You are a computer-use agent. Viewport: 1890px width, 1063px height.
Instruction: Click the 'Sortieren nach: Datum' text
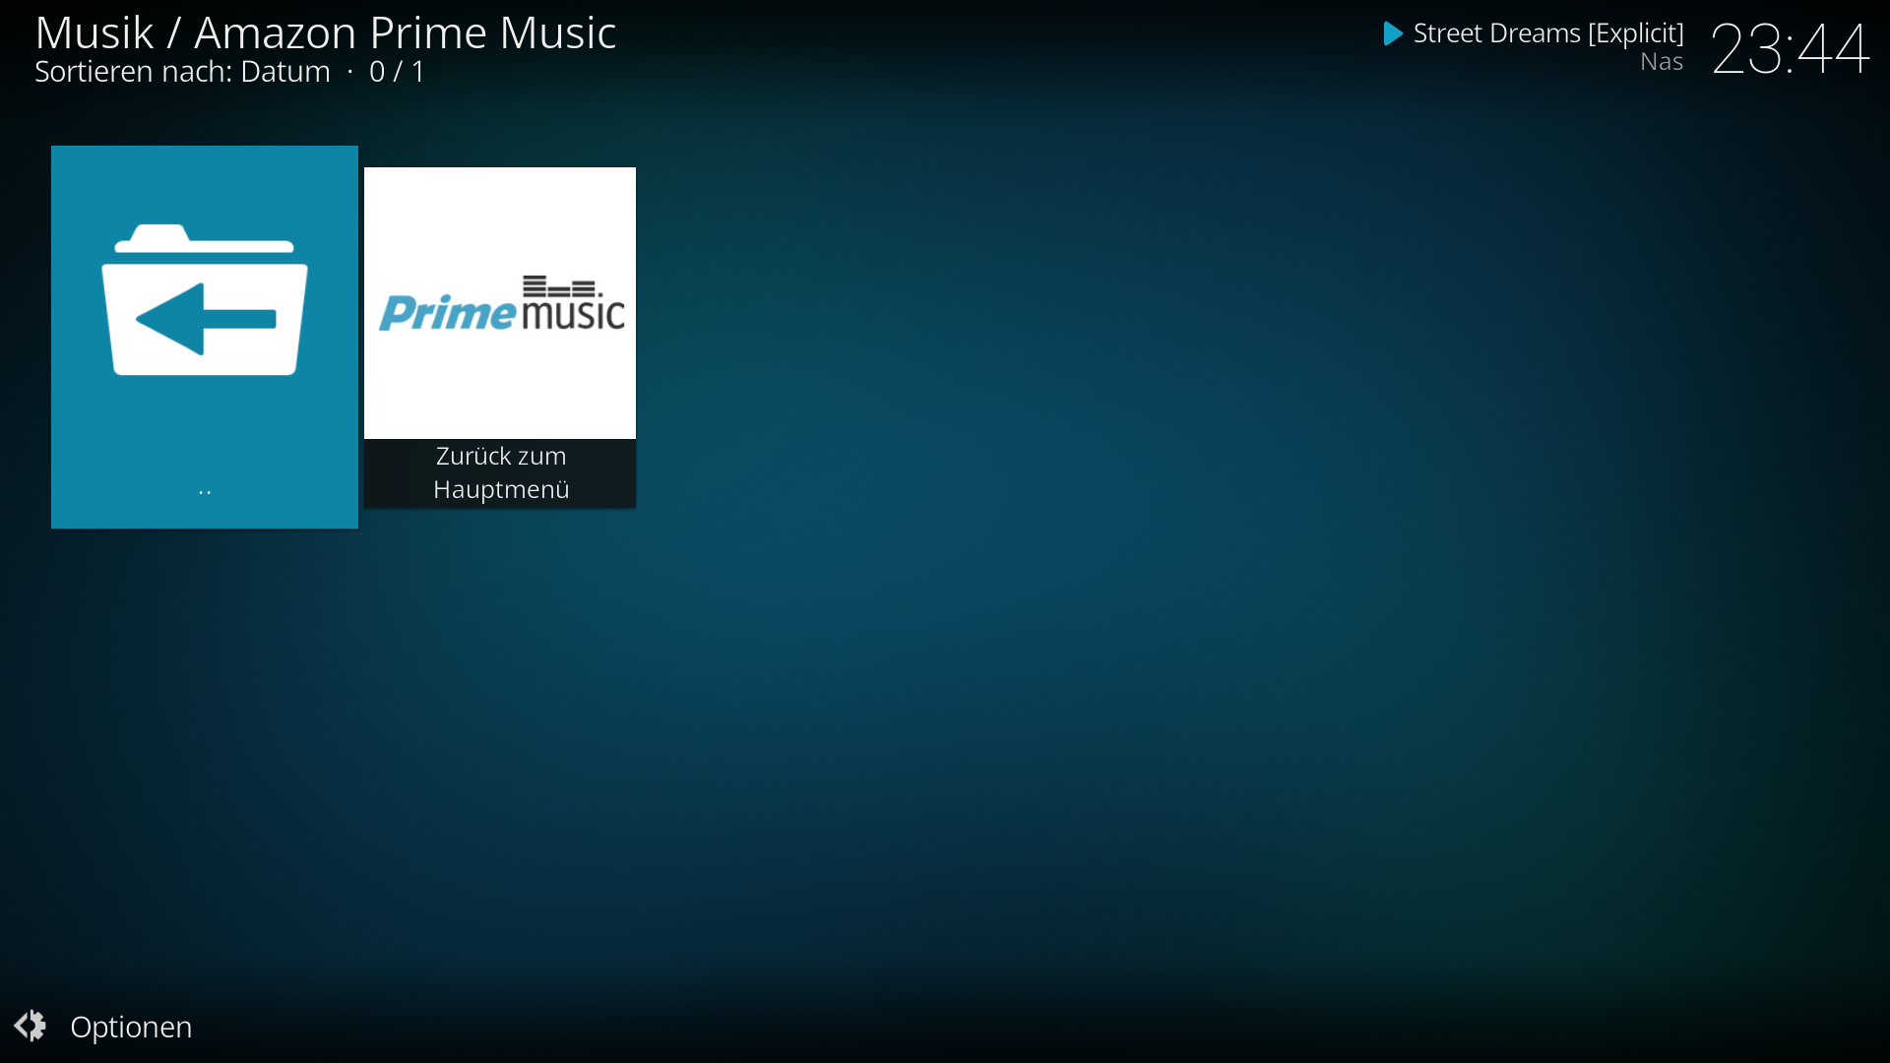(182, 72)
